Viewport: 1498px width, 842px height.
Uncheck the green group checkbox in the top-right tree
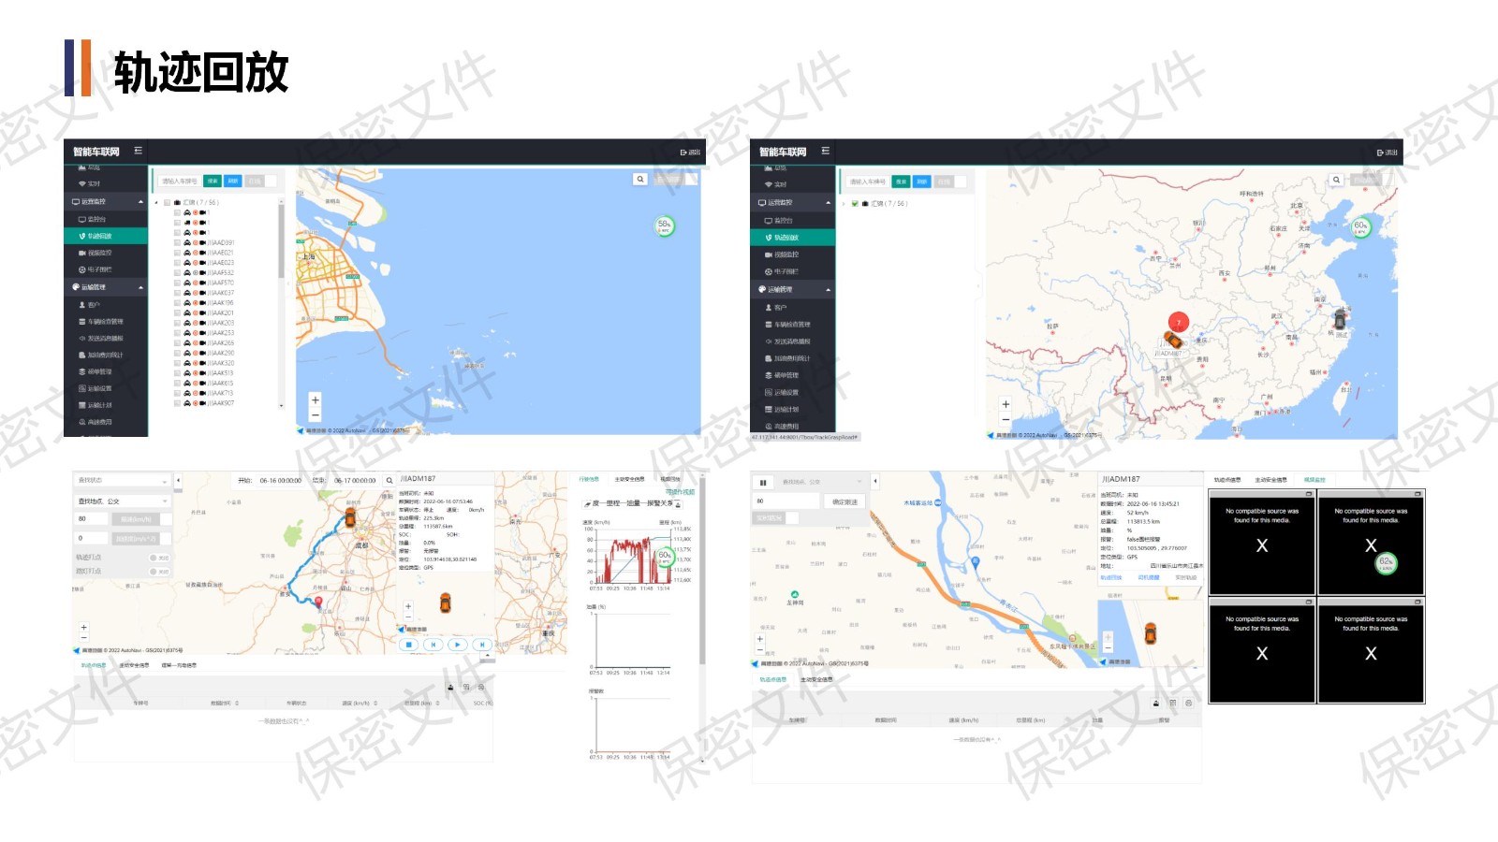pos(855,203)
